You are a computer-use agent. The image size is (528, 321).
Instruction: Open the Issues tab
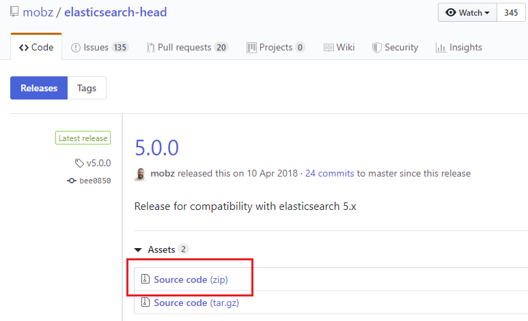(x=100, y=48)
